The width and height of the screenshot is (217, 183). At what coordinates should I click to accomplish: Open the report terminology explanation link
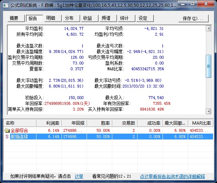tap(172, 177)
